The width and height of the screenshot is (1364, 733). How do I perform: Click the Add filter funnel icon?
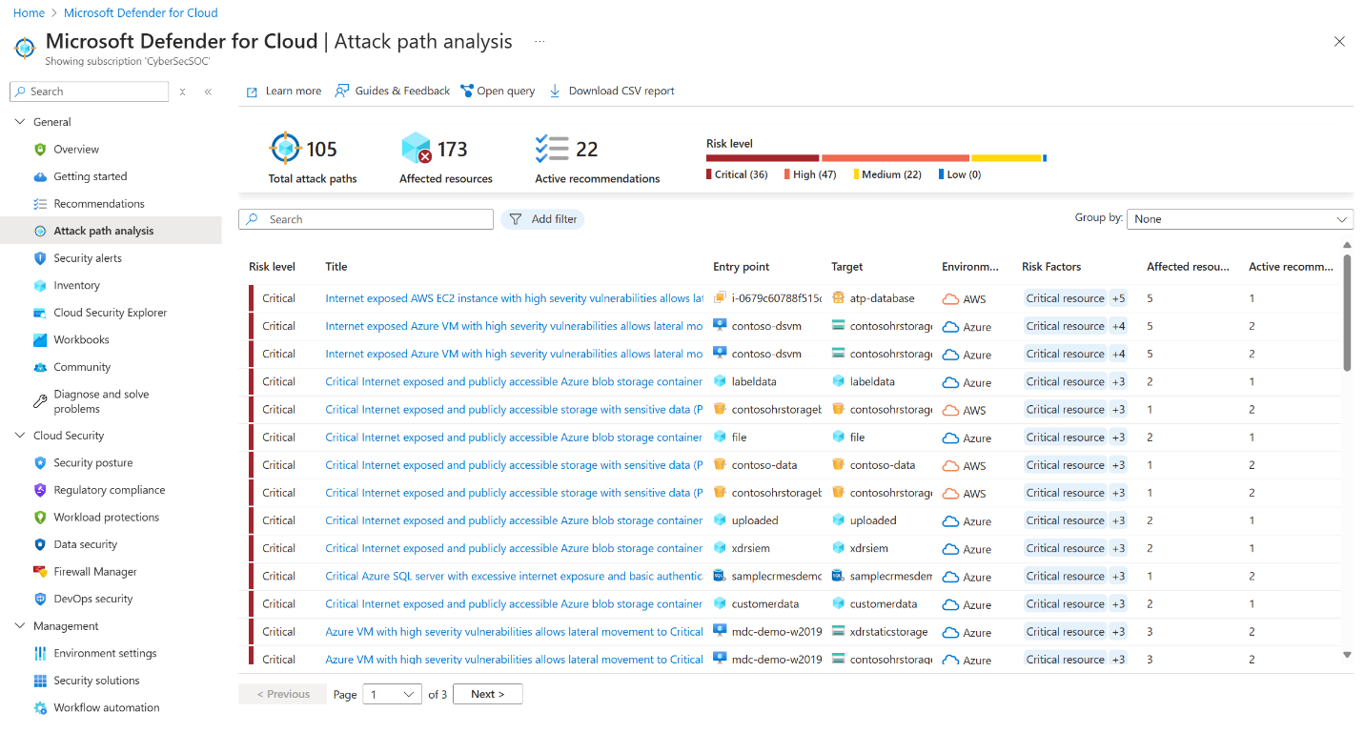[518, 218]
